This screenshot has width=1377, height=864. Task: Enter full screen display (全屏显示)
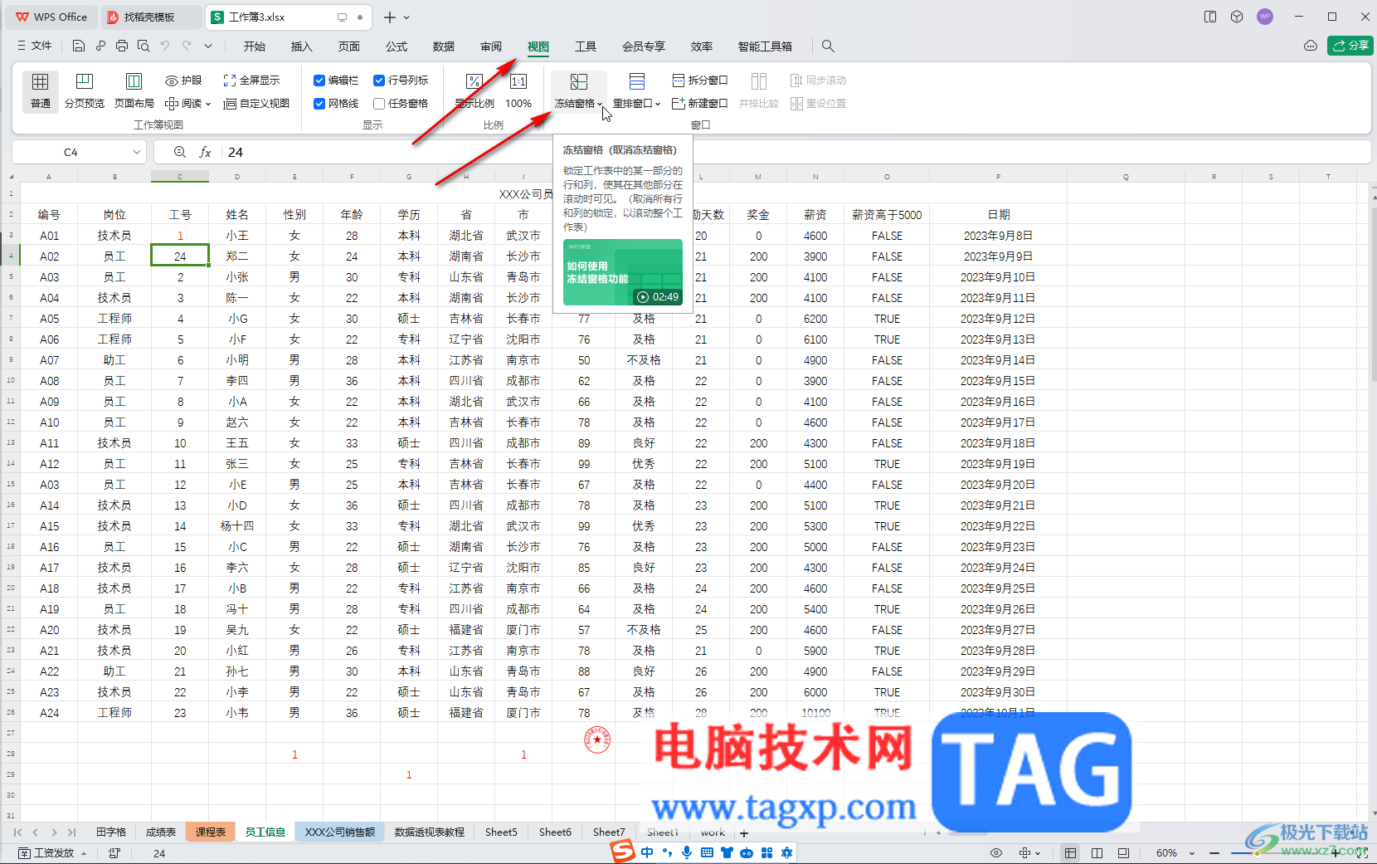pyautogui.click(x=251, y=81)
